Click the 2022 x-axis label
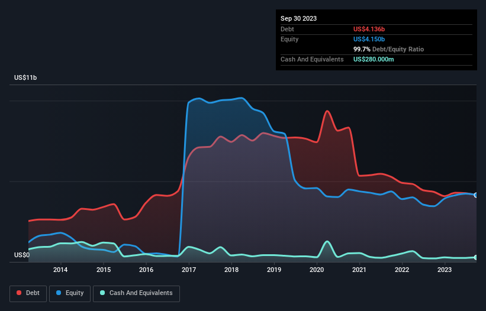This screenshot has height=311, width=486. (x=402, y=270)
